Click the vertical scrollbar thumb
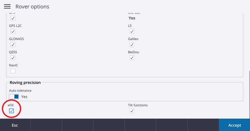Screen dimensions: 250x131 [249, 95]
